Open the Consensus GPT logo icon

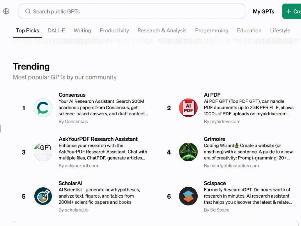[43, 108]
